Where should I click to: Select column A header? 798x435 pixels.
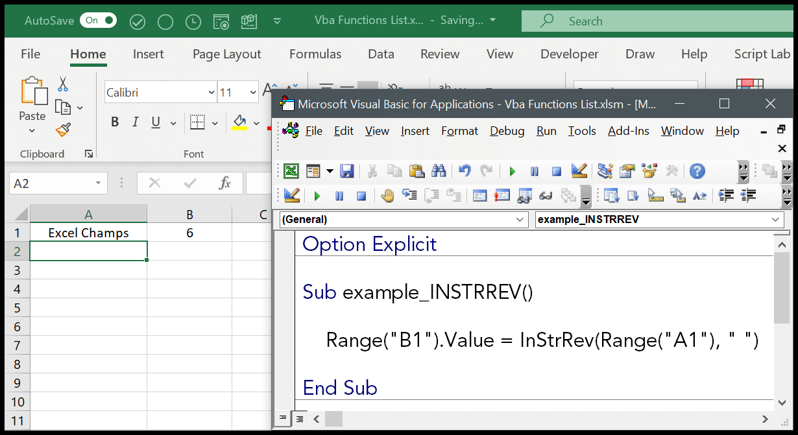88,215
